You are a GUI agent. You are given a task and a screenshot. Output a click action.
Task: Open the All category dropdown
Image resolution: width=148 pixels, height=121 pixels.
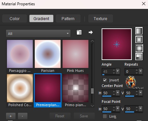point(38,33)
